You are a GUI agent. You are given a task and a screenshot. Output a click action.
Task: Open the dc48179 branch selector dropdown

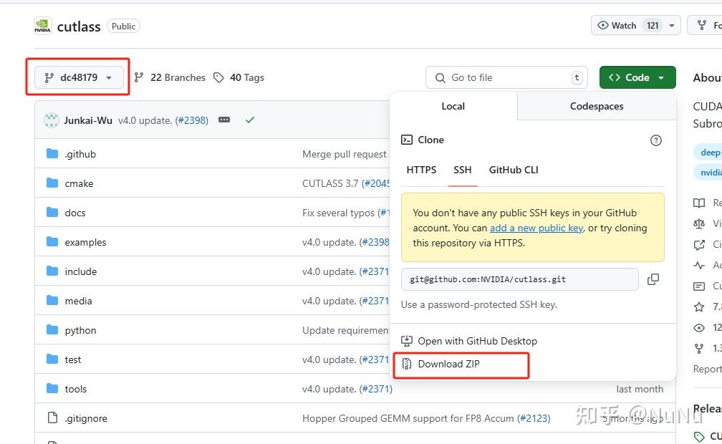(x=79, y=77)
